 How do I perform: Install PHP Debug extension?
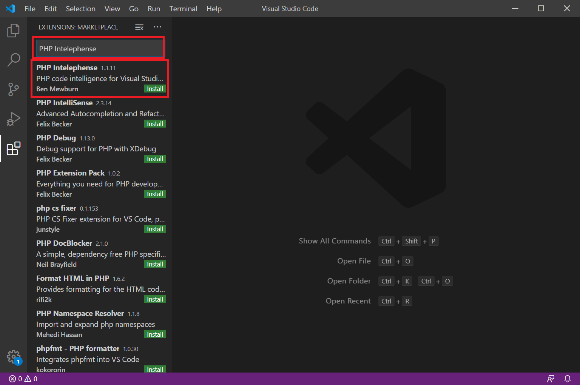pyautogui.click(x=155, y=159)
